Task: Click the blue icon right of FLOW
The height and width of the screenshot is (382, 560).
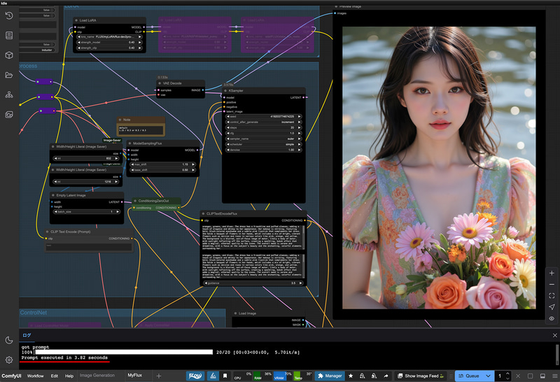Action: point(213,376)
